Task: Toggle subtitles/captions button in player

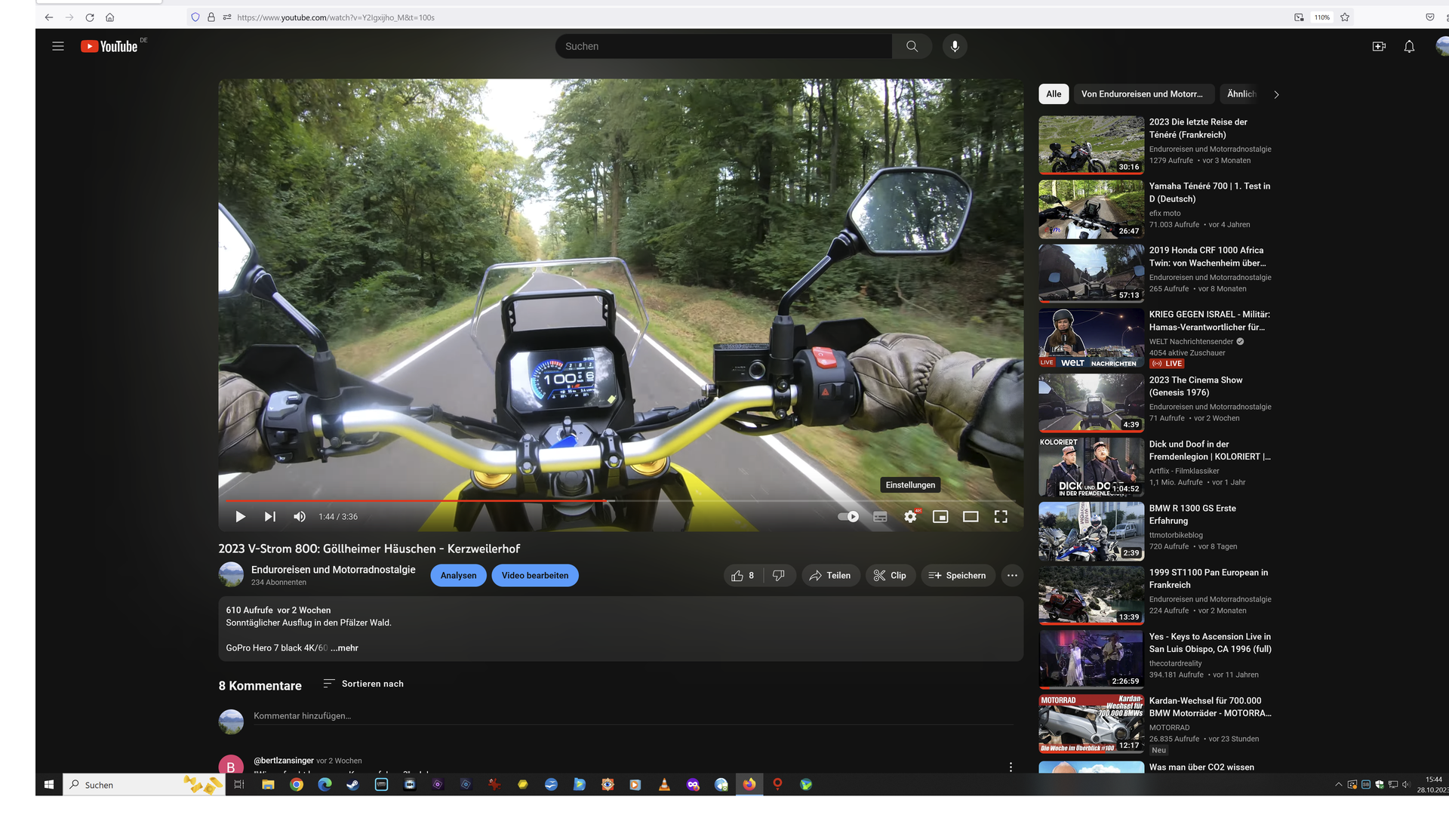Action: pyautogui.click(x=880, y=517)
